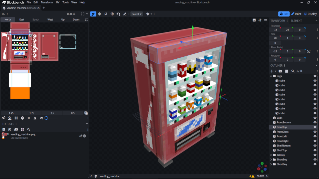Search textures with the magnifier icon
The image size is (319, 179).
pyautogui.click(x=29, y=130)
